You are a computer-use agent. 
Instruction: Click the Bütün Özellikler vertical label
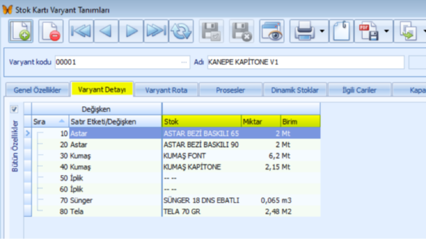click(15, 146)
